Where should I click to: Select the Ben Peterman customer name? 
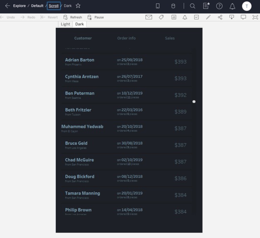(80, 93)
